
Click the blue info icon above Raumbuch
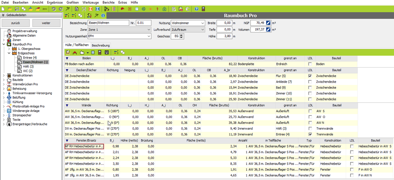coord(103,15)
